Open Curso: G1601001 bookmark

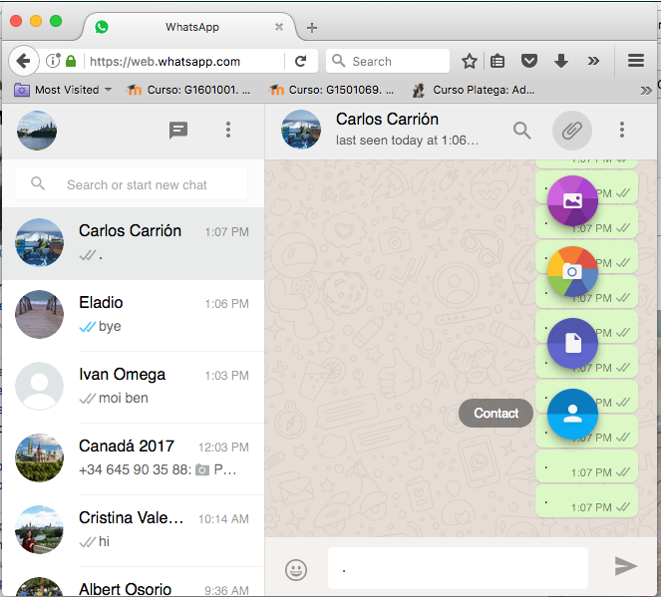click(x=188, y=90)
